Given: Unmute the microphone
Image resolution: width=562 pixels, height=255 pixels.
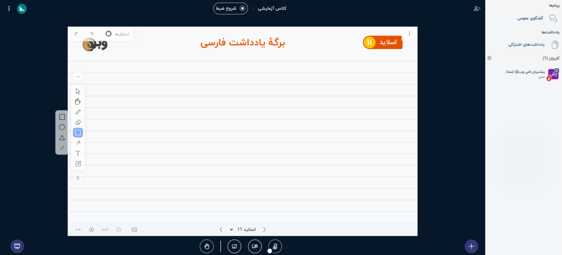Looking at the screenshot, I should point(275,246).
